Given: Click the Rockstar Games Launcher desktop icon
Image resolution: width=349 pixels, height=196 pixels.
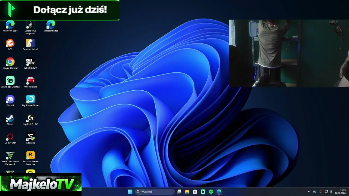Looking at the screenshot, I should coord(31,158).
